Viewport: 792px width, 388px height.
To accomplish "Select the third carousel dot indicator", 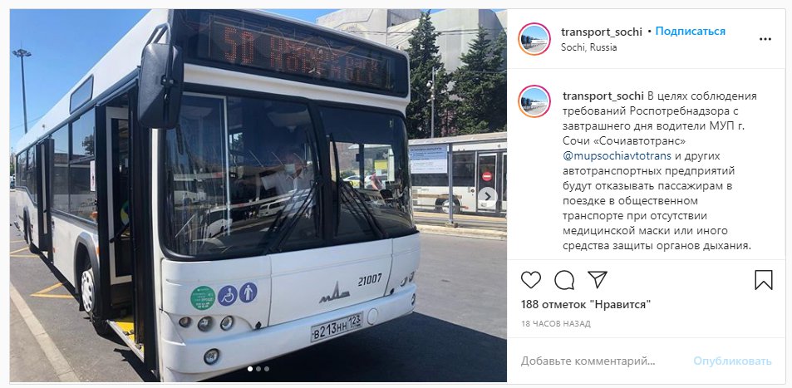I will click(x=267, y=369).
